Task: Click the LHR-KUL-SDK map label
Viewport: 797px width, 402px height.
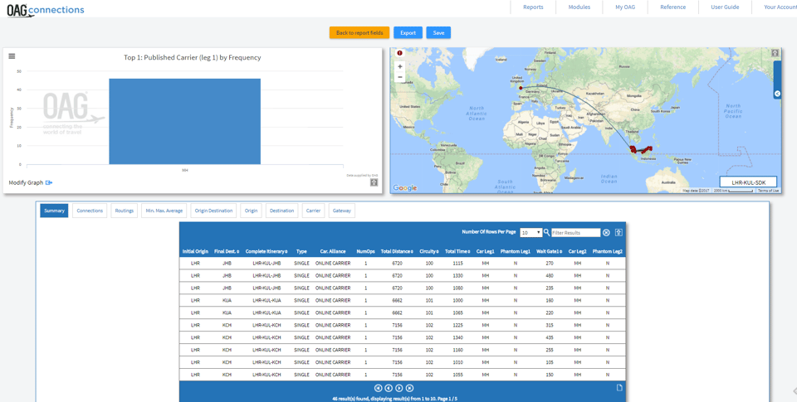Action: pyautogui.click(x=748, y=182)
